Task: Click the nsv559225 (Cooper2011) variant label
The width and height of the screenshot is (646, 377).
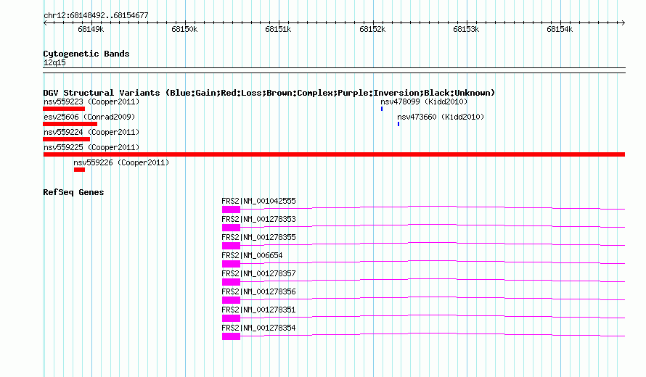Action: pyautogui.click(x=91, y=147)
